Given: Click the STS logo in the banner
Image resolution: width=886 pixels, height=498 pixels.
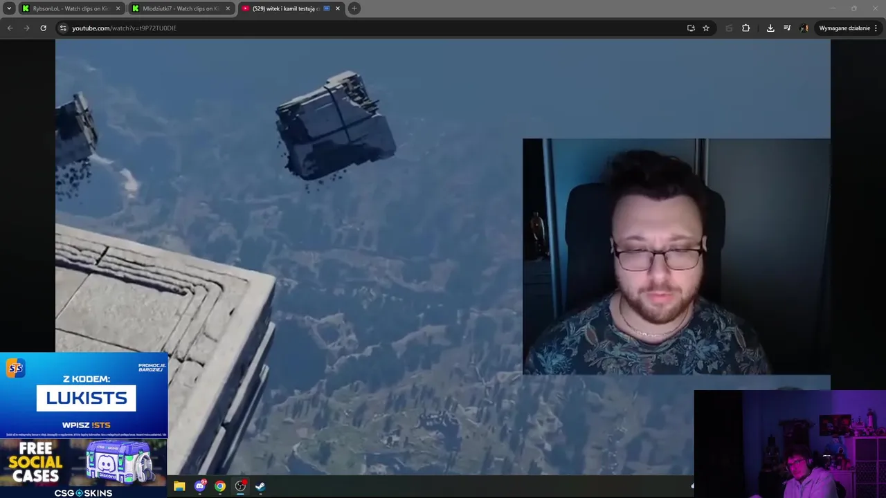Looking at the screenshot, I should click(15, 368).
